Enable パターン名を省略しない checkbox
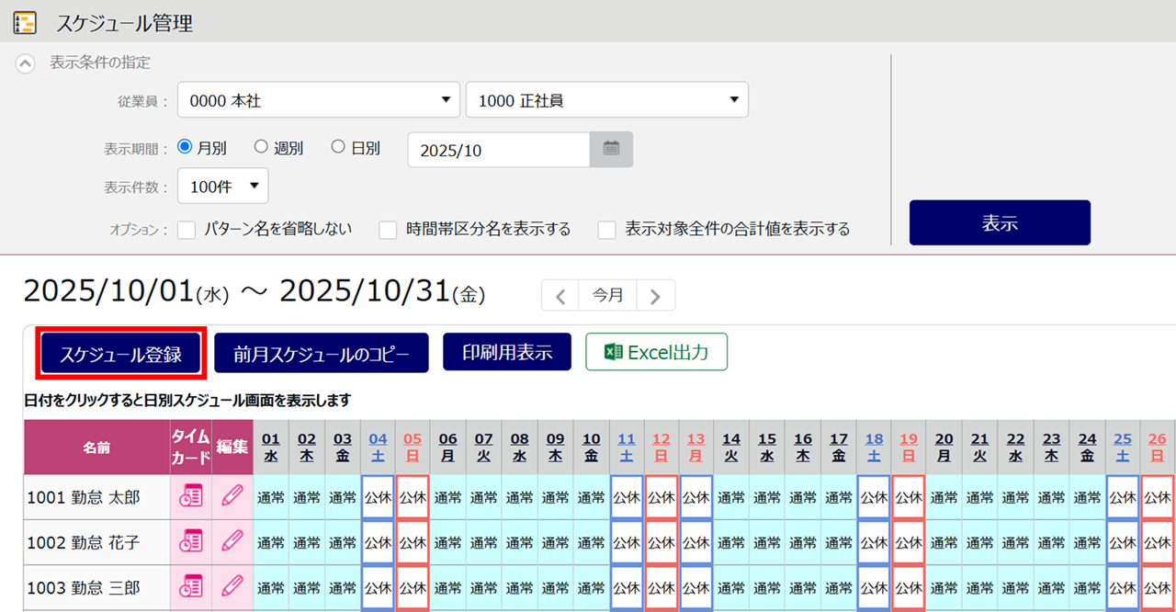This screenshot has width=1176, height=612. click(x=187, y=230)
